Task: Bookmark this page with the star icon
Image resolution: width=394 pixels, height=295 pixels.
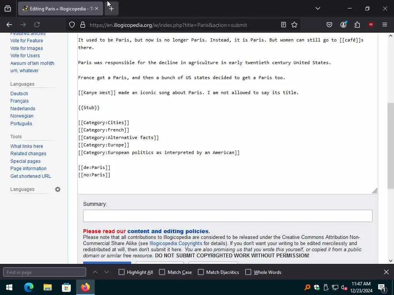Action: pos(294,25)
